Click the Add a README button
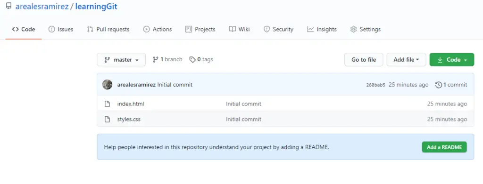This screenshot has width=483, height=184. pos(444,147)
